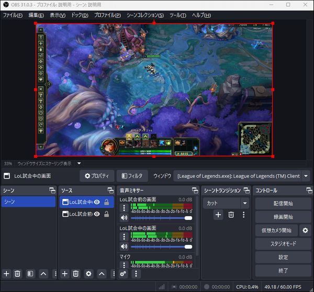Open preview scaling dropdown arrow
This screenshot has width=314, height=292.
click(79, 163)
